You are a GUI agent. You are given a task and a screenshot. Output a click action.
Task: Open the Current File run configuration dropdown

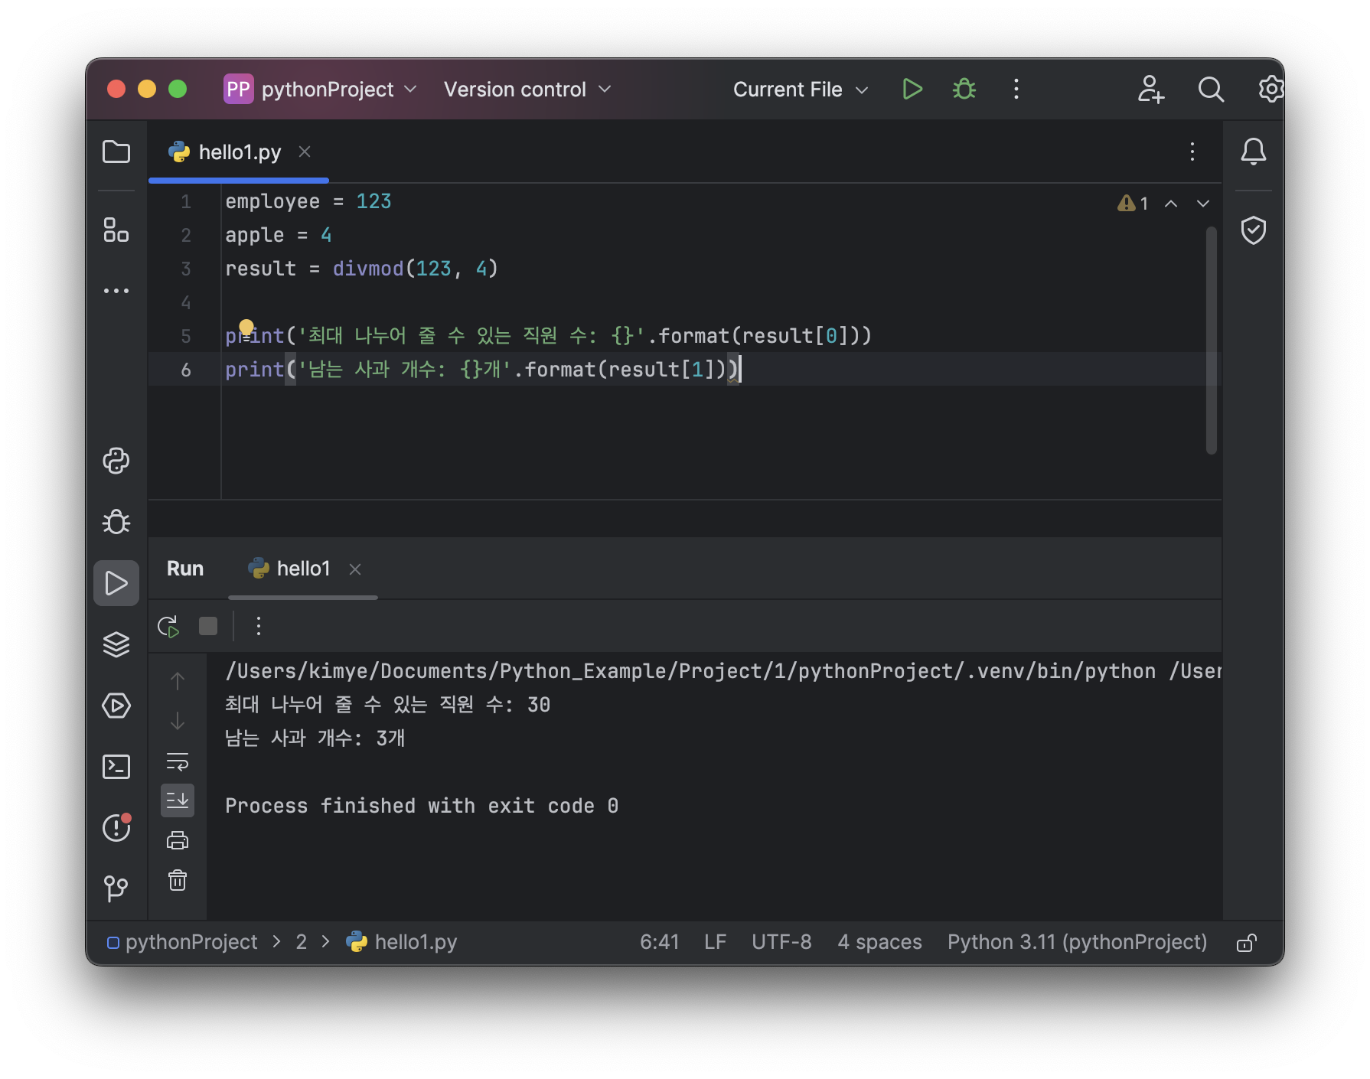tap(801, 90)
